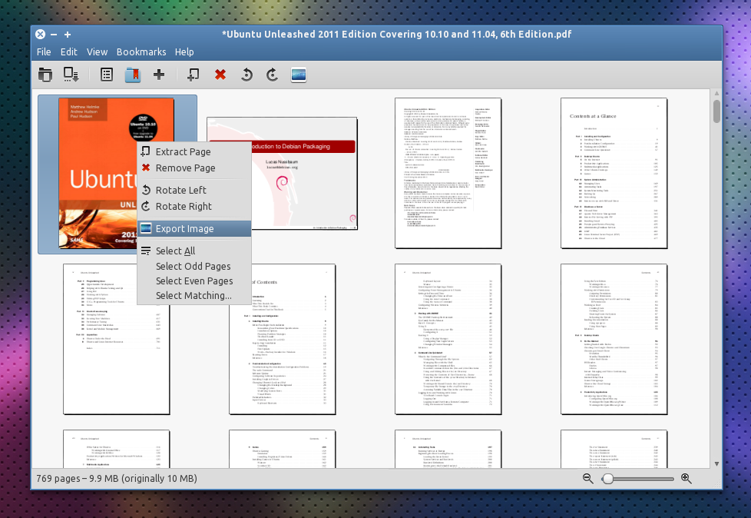The image size is (751, 518).
Task: Click the Remove Page red X toolbar icon
Action: point(220,74)
